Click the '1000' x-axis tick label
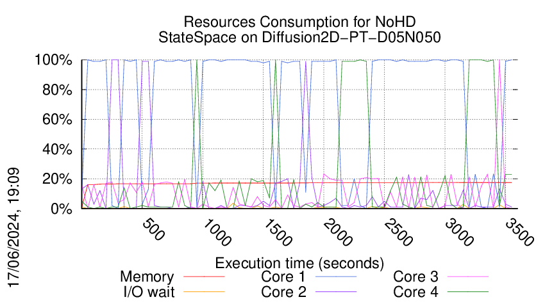The height and width of the screenshot is (304, 545). click(217, 232)
